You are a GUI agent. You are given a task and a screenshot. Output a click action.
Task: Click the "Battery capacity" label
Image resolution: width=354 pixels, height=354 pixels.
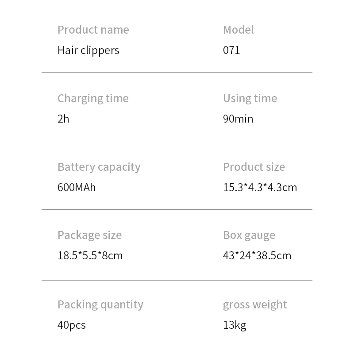pyautogui.click(x=99, y=167)
